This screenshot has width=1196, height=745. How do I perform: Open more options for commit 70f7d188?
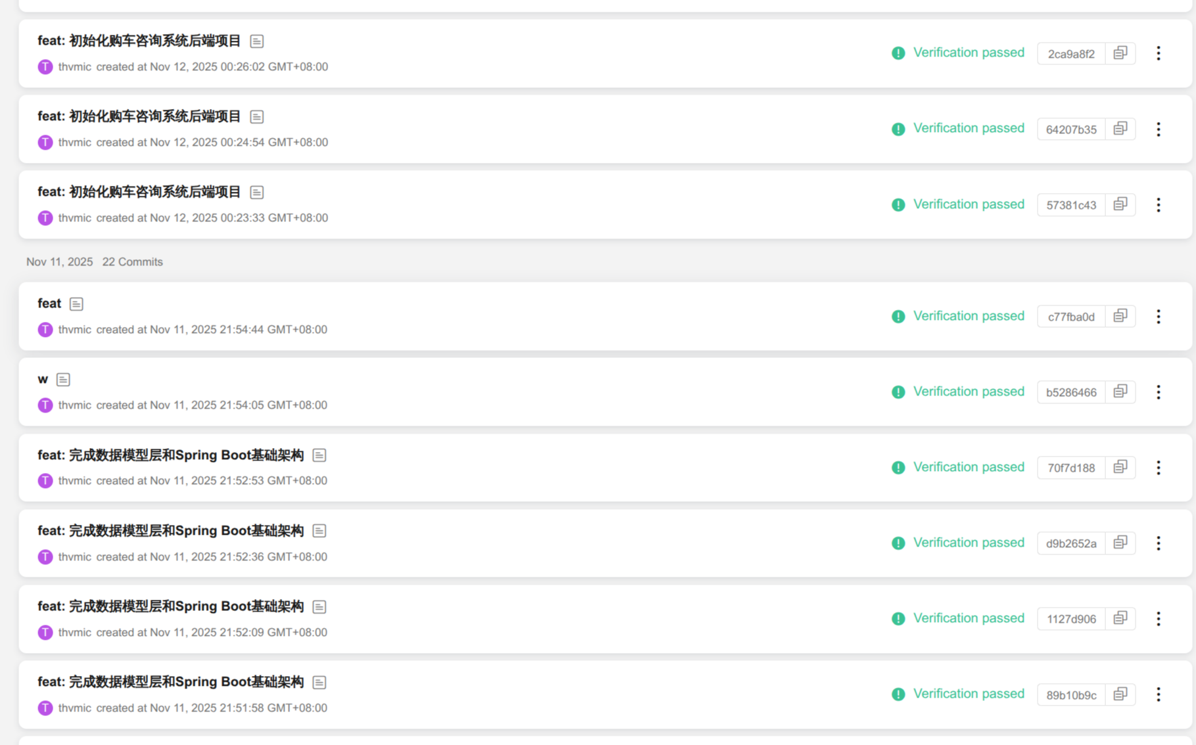click(x=1159, y=467)
